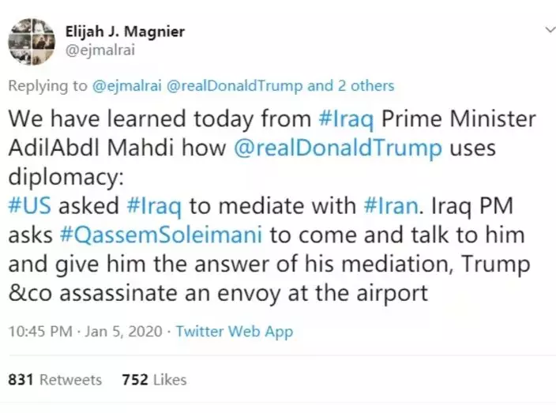
Task: View the 752 Likes list
Action: pos(154,380)
